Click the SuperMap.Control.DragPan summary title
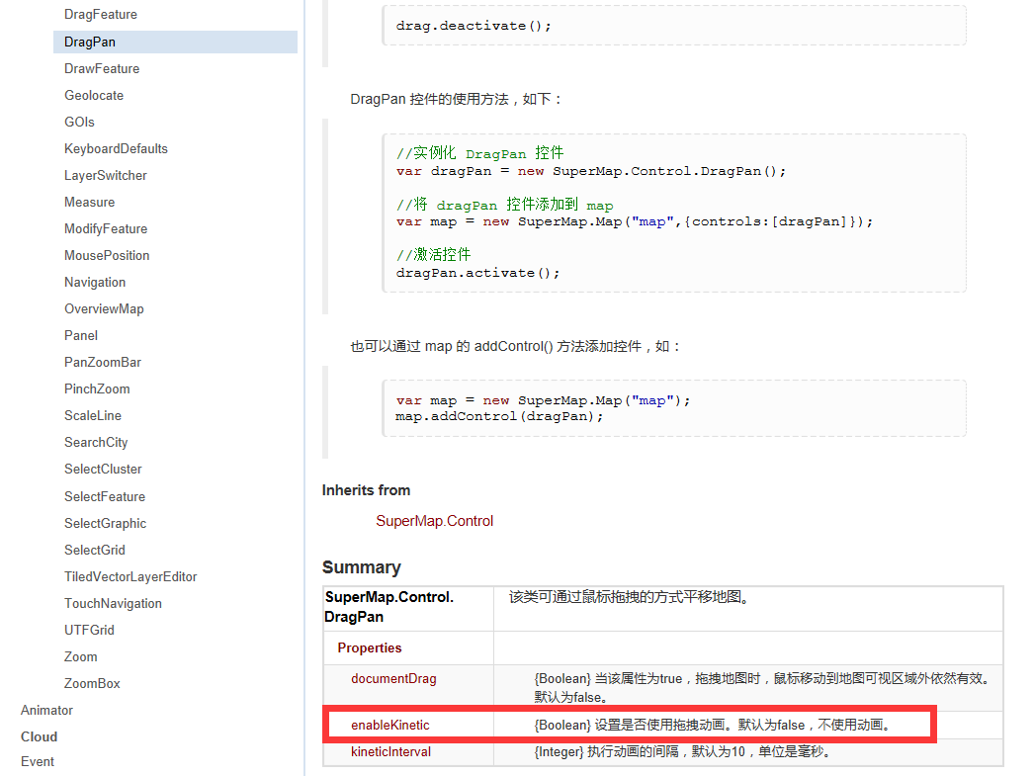The image size is (1034, 776). pyautogui.click(x=389, y=607)
